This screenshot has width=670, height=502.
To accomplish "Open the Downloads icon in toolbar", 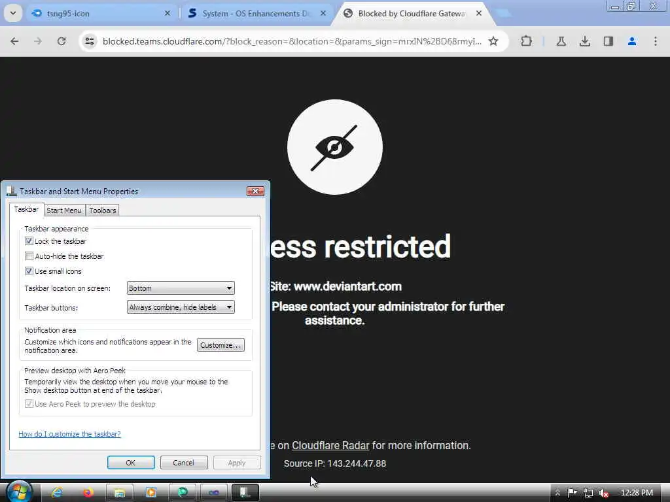I will tap(585, 41).
